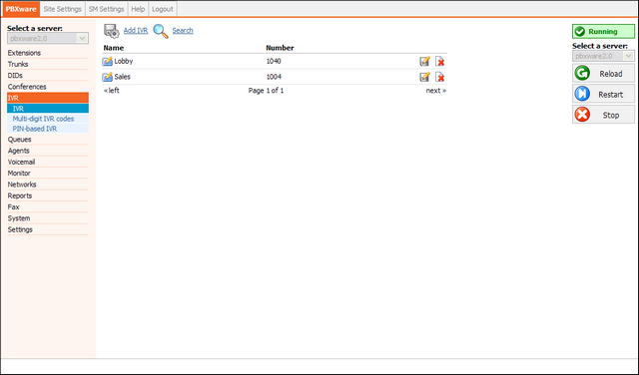639x375 pixels.
Task: Click the Add IVR server icon
Action: click(x=111, y=31)
